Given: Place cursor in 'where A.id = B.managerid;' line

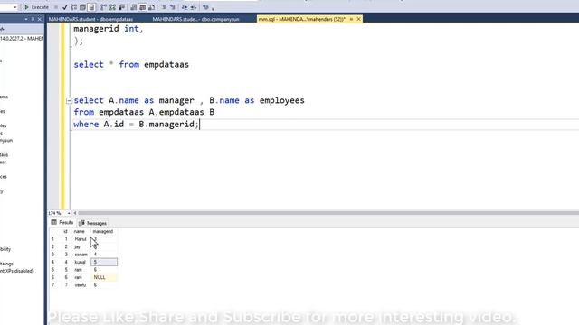Looking at the screenshot, I should (136, 125).
